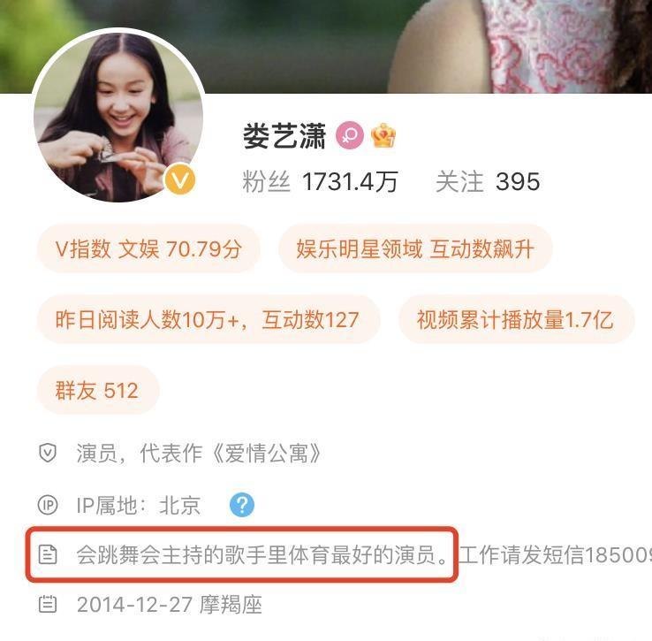Tap the username 娄艺潇
This screenshot has height=641, width=652.
click(284, 135)
